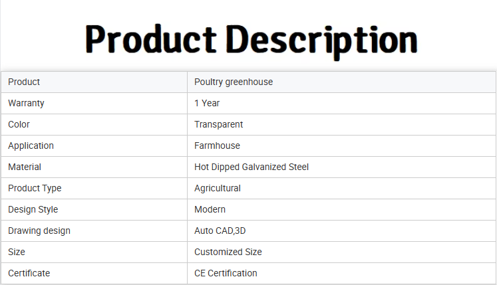
Task: Click the Farmhouse application value
Action: click(x=217, y=145)
